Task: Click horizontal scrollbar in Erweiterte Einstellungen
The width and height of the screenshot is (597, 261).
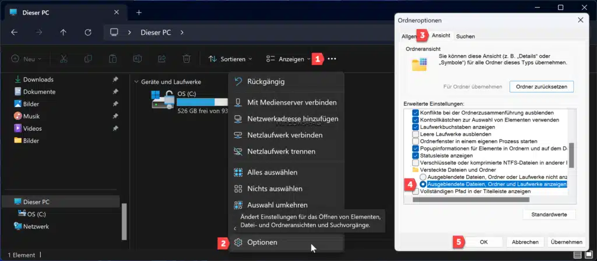Action: pos(471,199)
